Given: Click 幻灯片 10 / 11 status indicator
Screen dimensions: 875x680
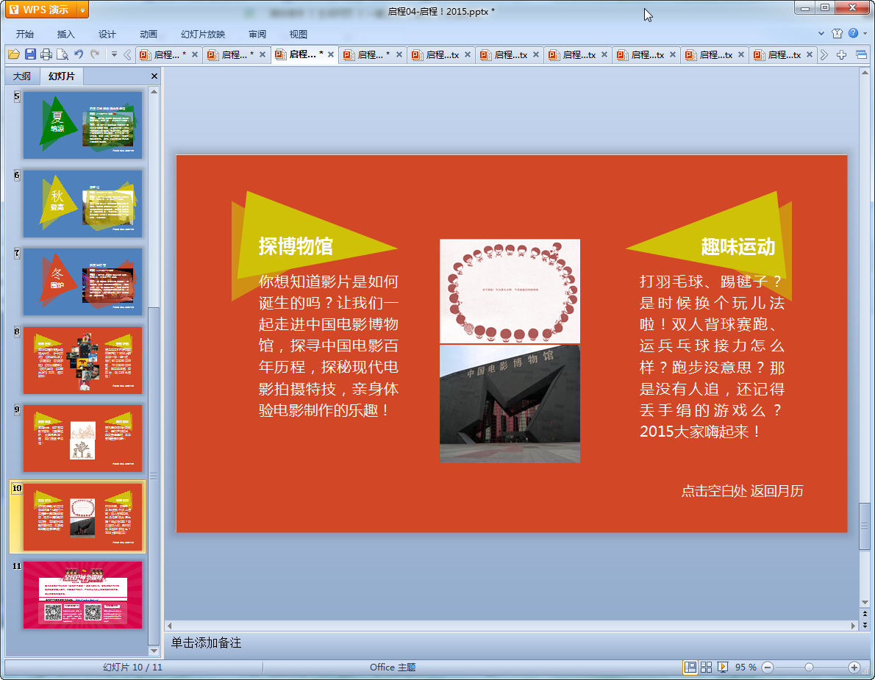Looking at the screenshot, I should pos(132,668).
